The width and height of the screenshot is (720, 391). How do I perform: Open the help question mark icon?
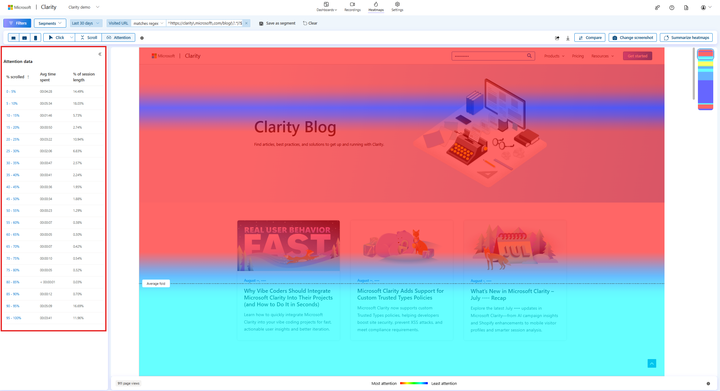(672, 8)
